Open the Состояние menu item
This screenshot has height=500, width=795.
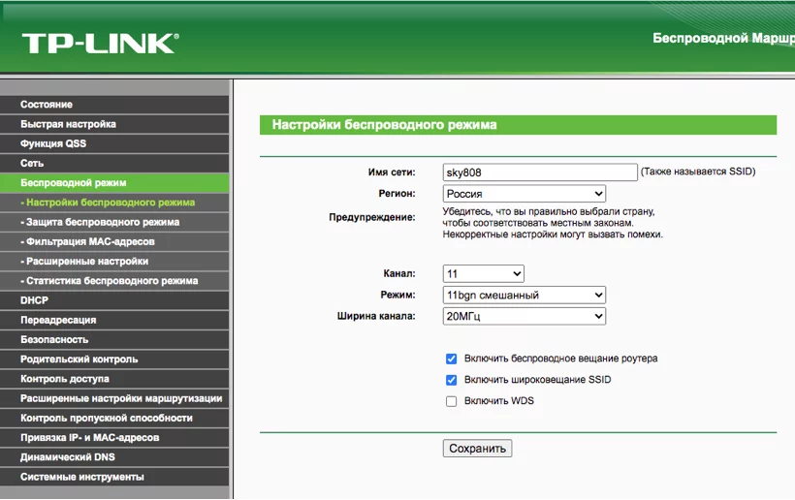(x=114, y=105)
